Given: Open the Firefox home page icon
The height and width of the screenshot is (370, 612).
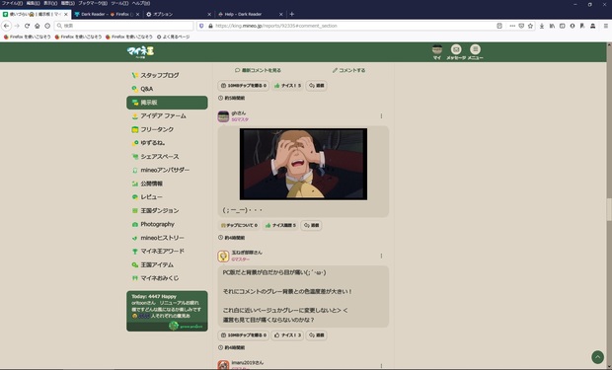Looking at the screenshot, I should point(38,26).
